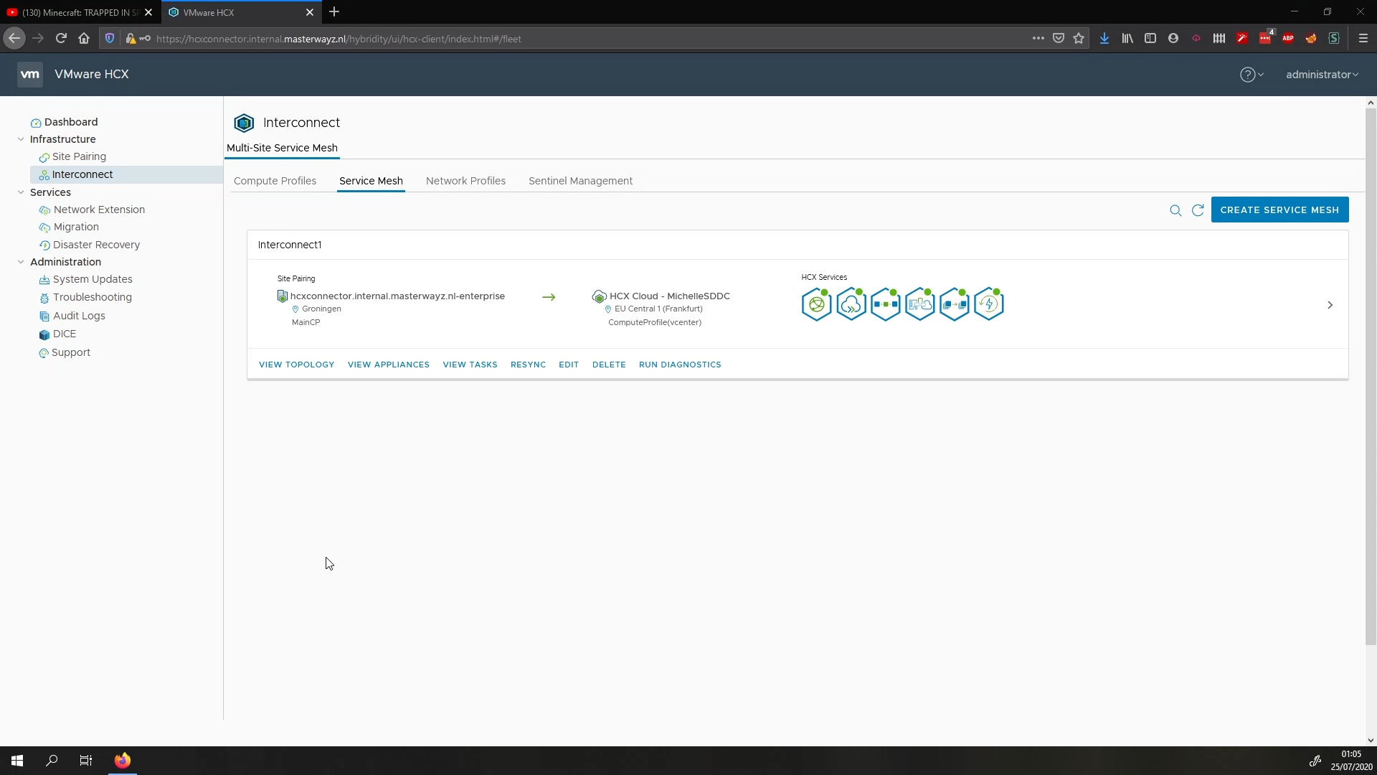Switch to Sentinel Management tab
This screenshot has width=1377, height=775.
pyautogui.click(x=580, y=181)
